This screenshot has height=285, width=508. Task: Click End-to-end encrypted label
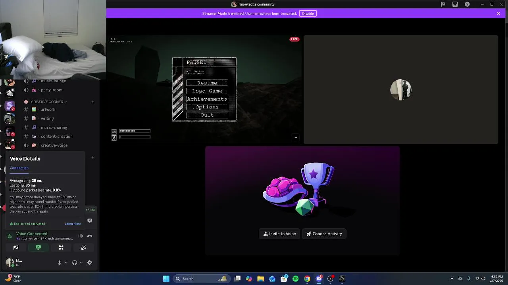27,224
